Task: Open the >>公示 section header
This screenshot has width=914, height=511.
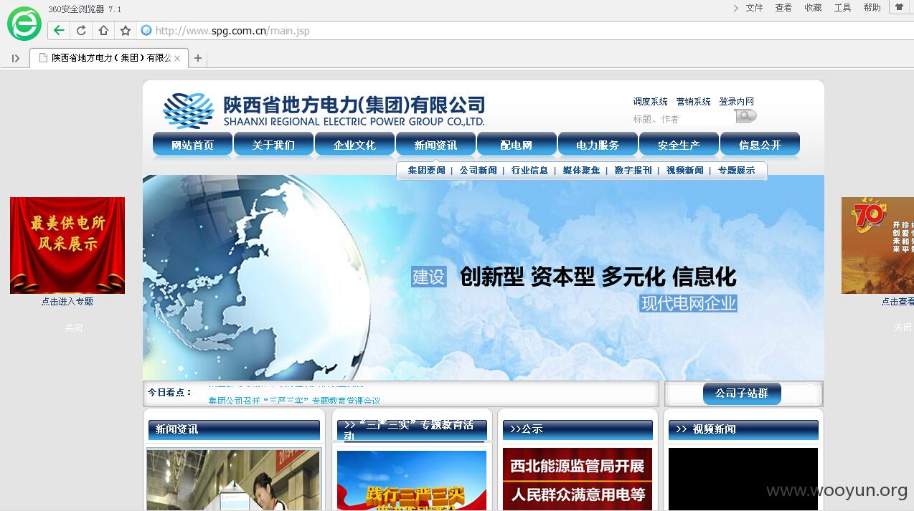Action: pyautogui.click(x=578, y=429)
